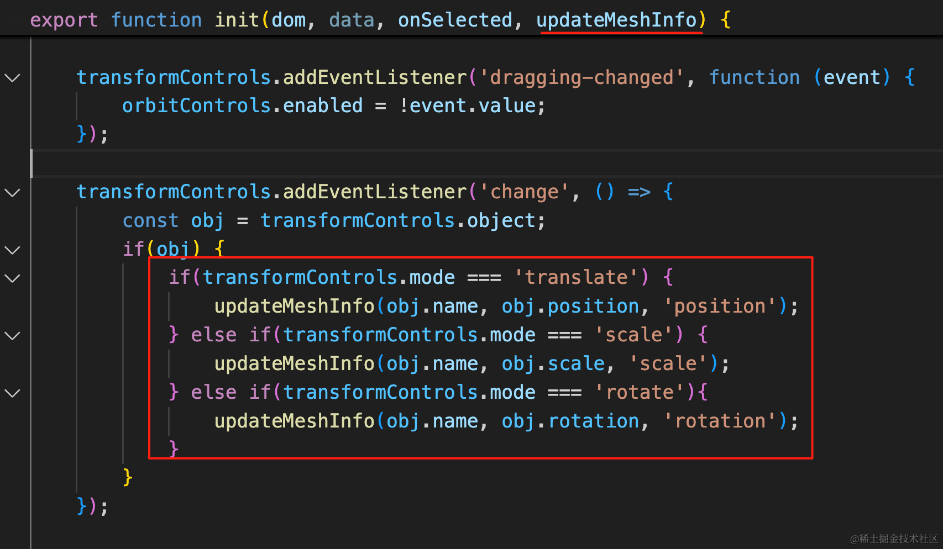Viewport: 943px width, 549px height.
Task: Click "position" in obj.position
Action: click(593, 307)
